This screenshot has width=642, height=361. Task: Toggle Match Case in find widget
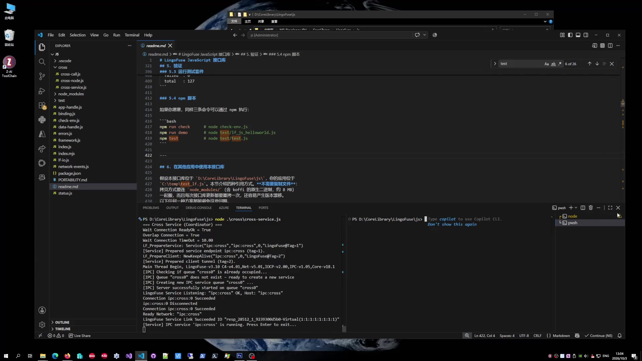coord(546,64)
